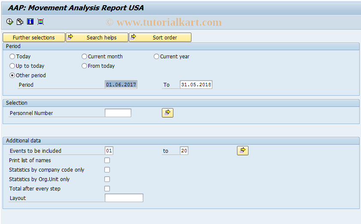Open the program documentation info icon

click(30, 21)
